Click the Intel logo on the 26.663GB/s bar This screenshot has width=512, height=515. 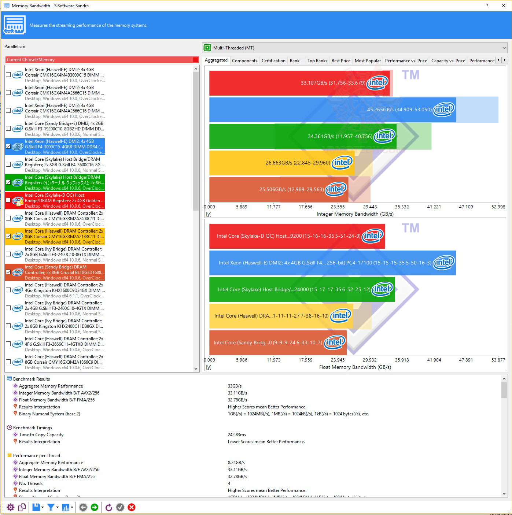point(342,163)
